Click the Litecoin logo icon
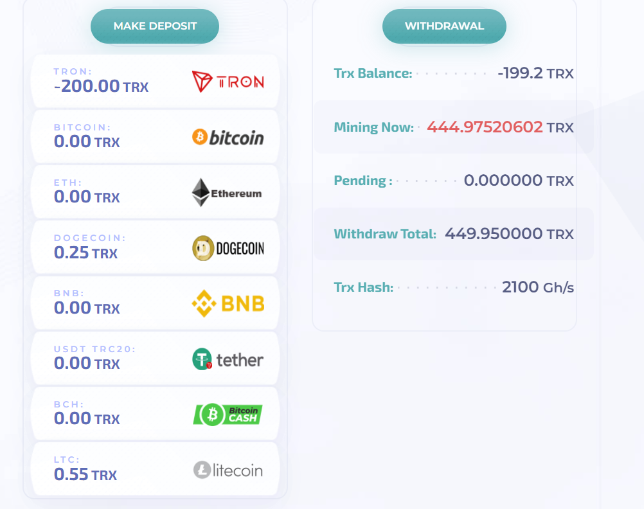 coord(228,470)
